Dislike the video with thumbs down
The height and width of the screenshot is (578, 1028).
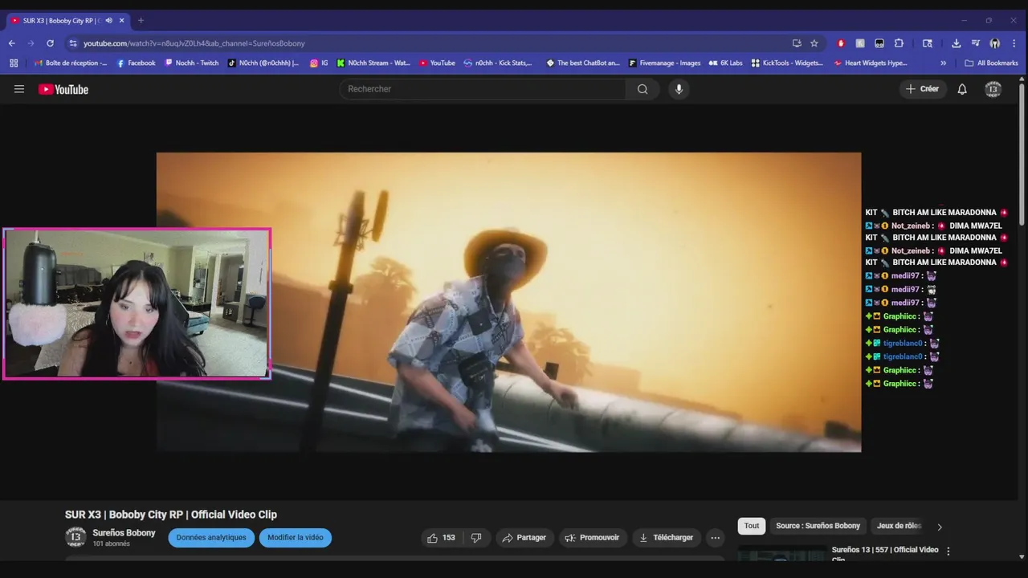click(475, 538)
